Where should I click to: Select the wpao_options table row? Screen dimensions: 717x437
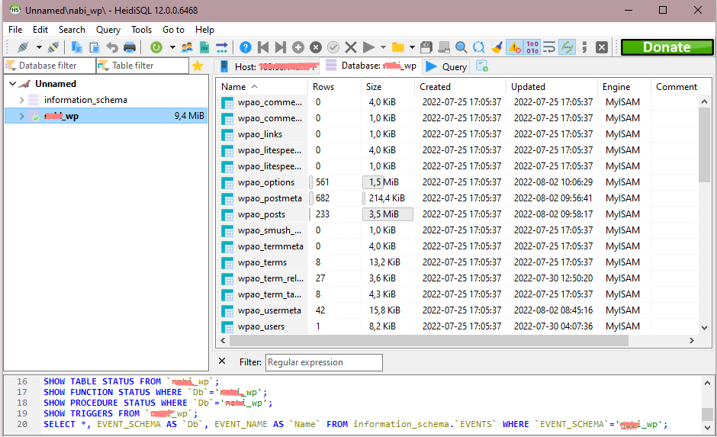pyautogui.click(x=457, y=182)
